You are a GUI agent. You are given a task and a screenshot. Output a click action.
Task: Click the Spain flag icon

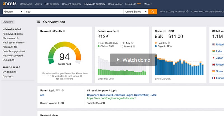[214, 71]
